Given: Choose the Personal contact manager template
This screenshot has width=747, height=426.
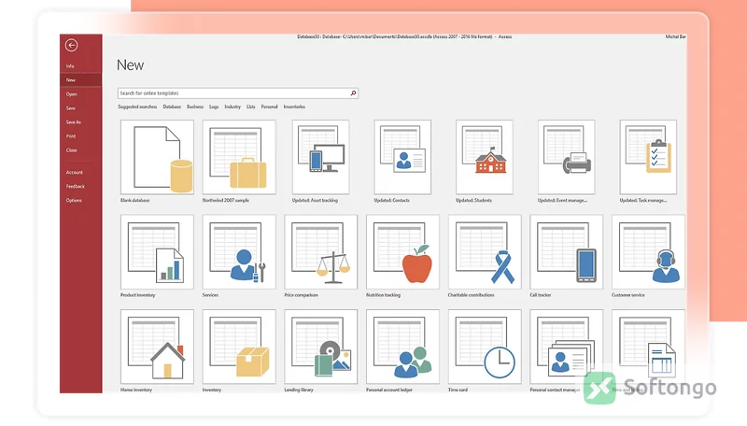Looking at the screenshot, I should [567, 347].
